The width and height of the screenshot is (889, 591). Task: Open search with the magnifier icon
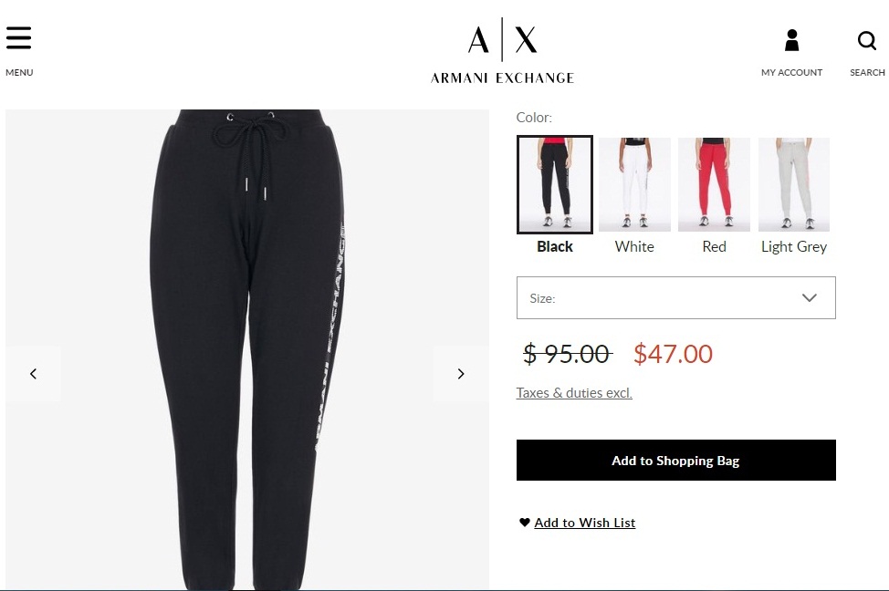tap(867, 41)
